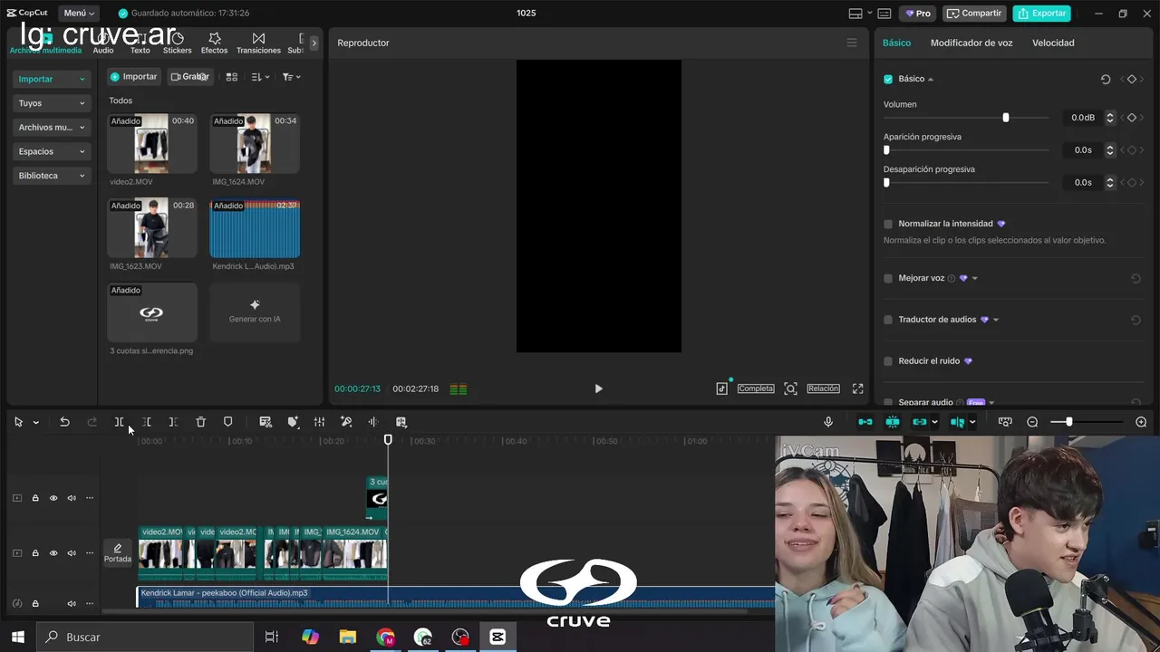1160x652 pixels.
Task: Open CapCut in the Windows taskbar
Action: coord(498,637)
